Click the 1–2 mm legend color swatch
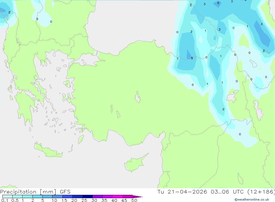The width and height of the screenshot is (275, 202). [x=28, y=196]
